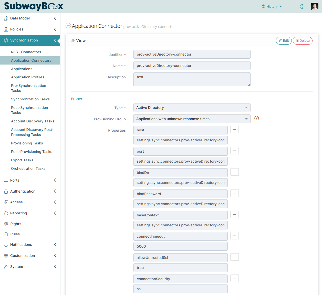This screenshot has width=322, height=295.
Task: Remove the connectionSecurity property row
Action: (234, 278)
